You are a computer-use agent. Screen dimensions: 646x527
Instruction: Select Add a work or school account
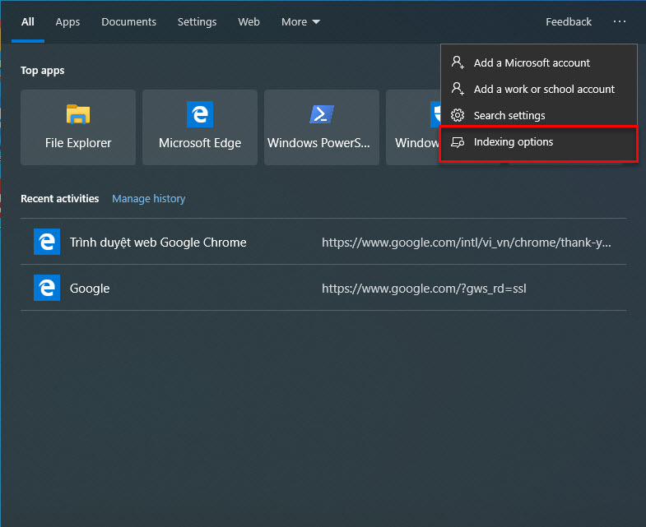[539, 89]
